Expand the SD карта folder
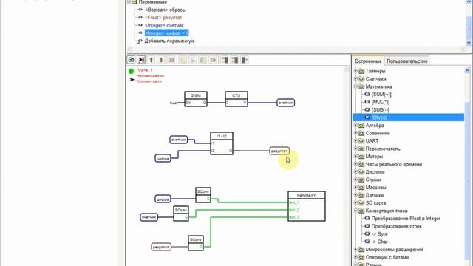Viewport: 473px width, 266px height. click(x=355, y=203)
